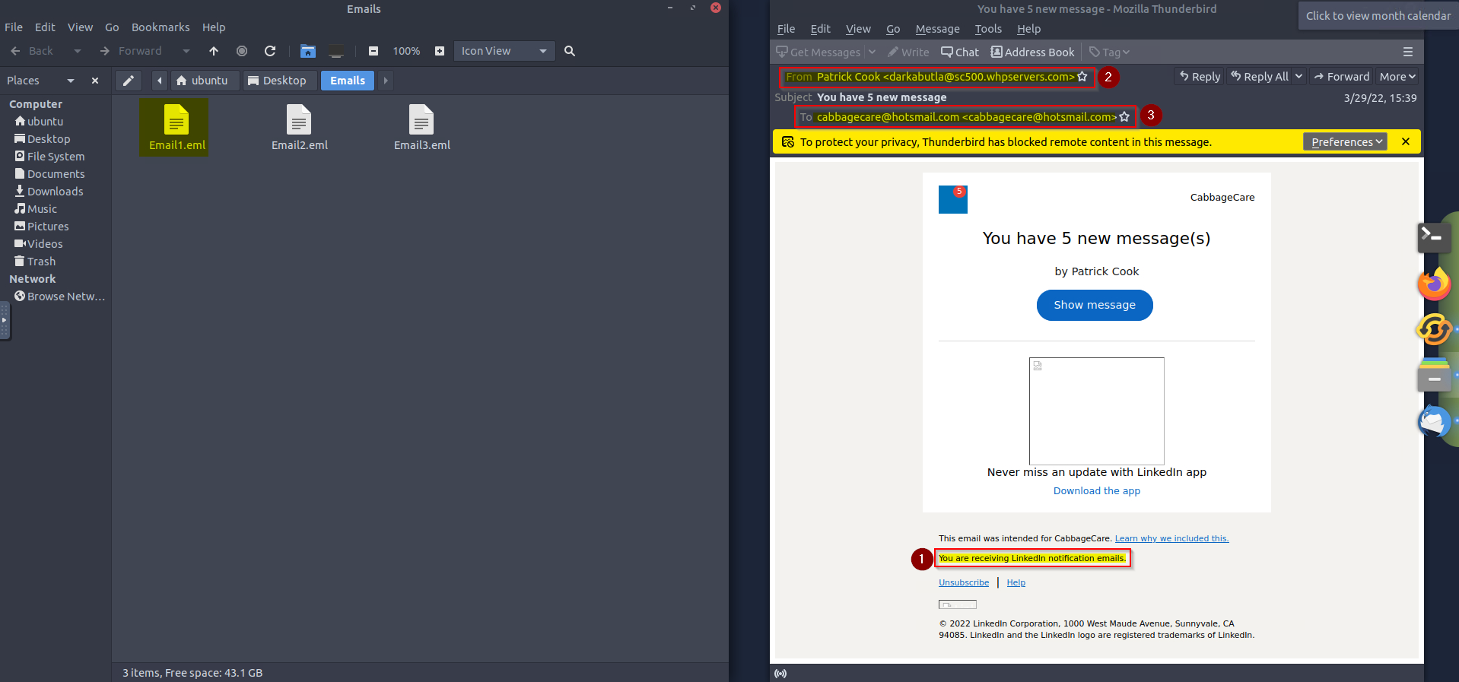Launch Firefox from the dock
The image size is (1459, 682).
point(1435,284)
